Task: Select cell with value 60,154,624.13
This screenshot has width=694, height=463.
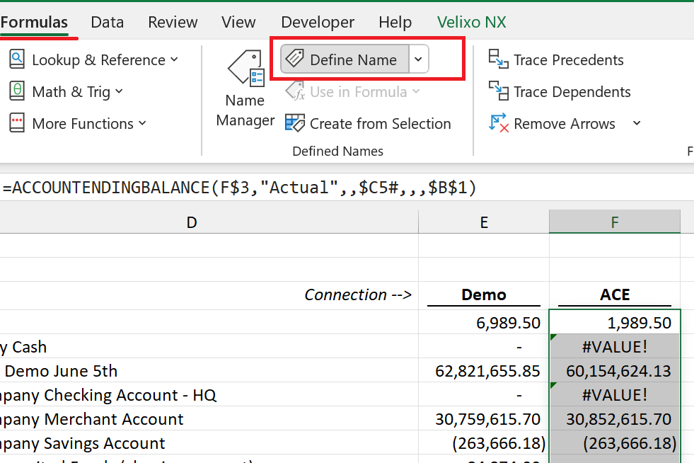Action: 615,370
